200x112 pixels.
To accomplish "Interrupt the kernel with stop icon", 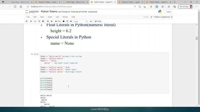I will coord(63,21).
